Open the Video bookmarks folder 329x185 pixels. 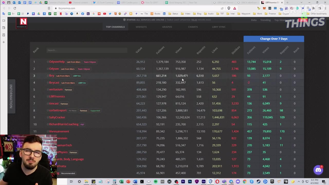coord(186,14)
